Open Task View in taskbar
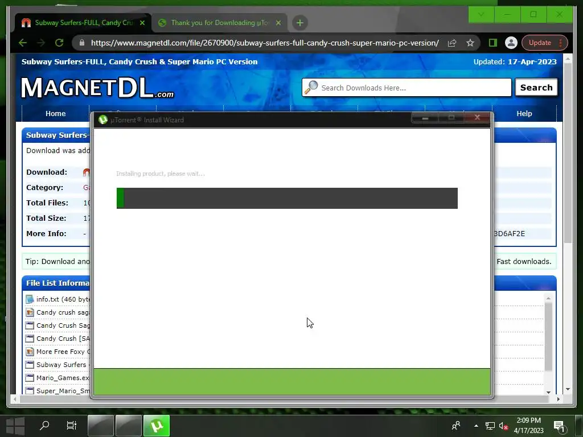 (x=71, y=426)
